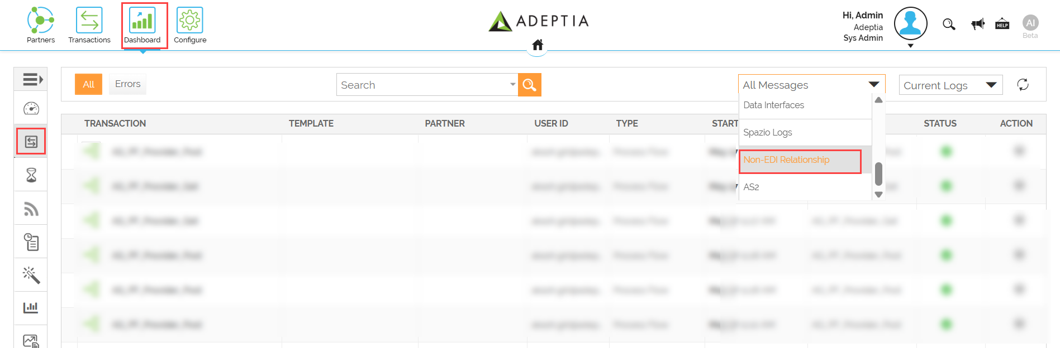The width and height of the screenshot is (1060, 348).
Task: Open the hourglass icon in sidebar
Action: pos(31,175)
